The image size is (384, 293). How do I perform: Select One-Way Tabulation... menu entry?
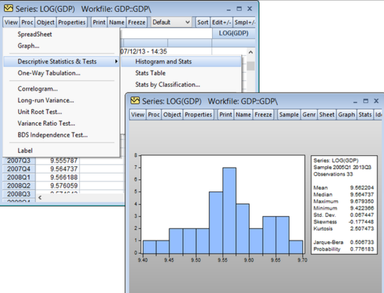[61, 73]
